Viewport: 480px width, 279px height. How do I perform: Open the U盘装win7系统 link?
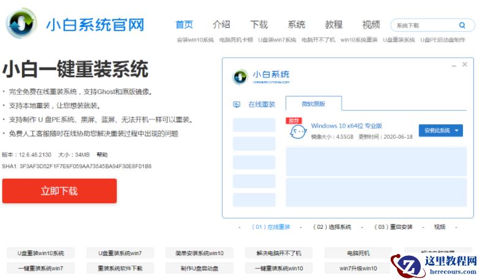[277, 40]
